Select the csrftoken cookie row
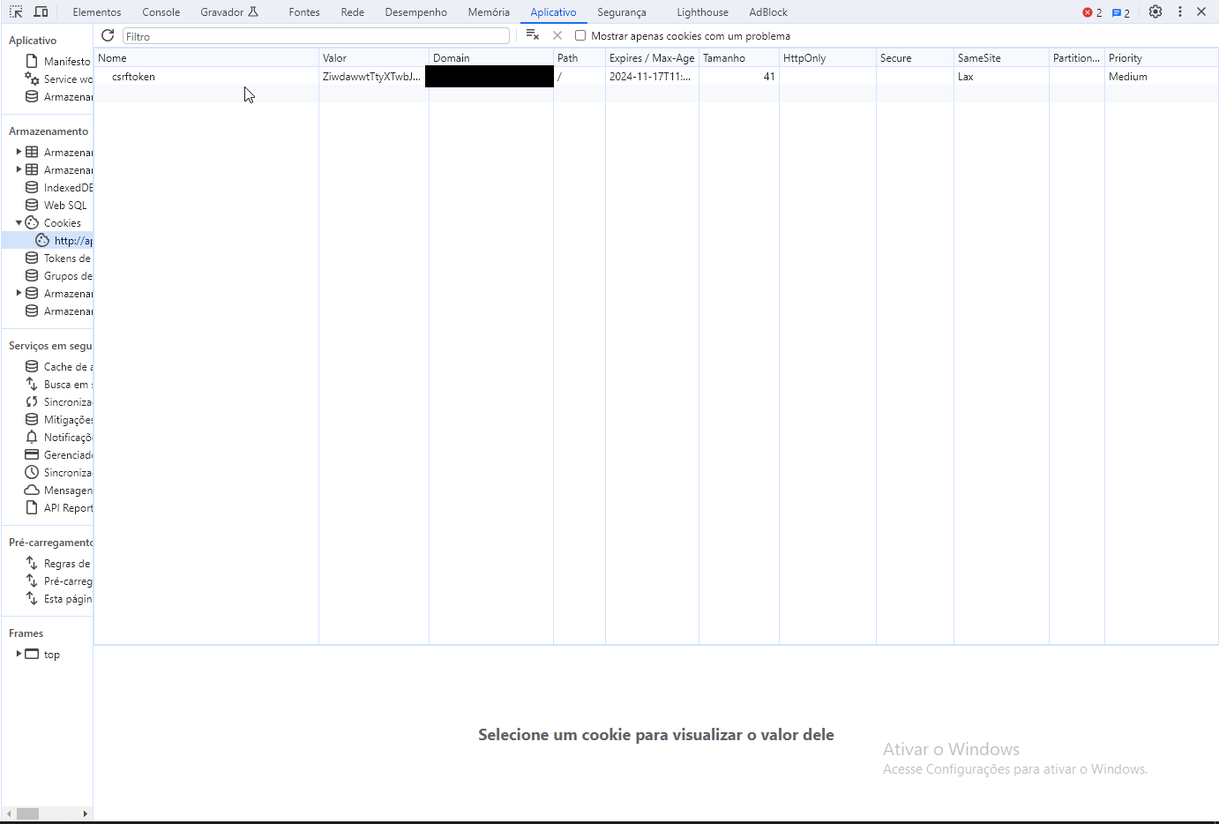1219x824 pixels. click(x=656, y=76)
